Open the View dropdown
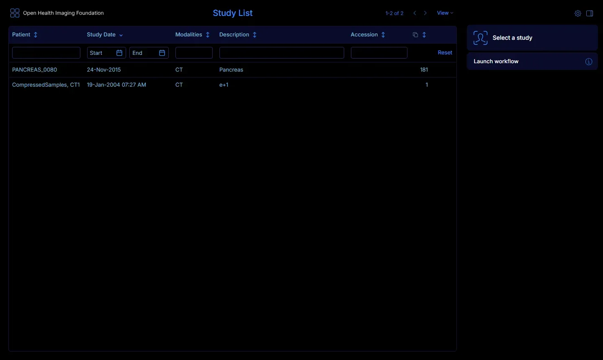Viewport: 603px width, 360px height. coord(445,13)
